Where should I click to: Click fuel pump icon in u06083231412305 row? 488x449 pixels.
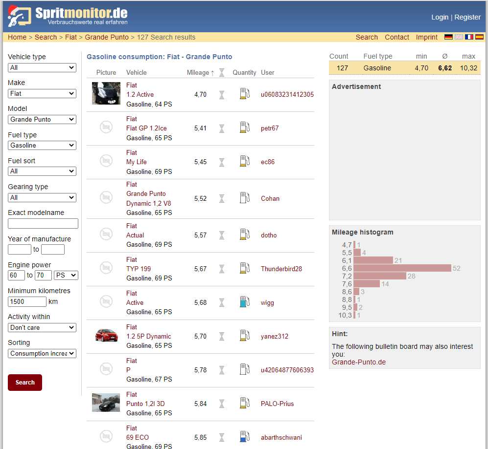[245, 94]
